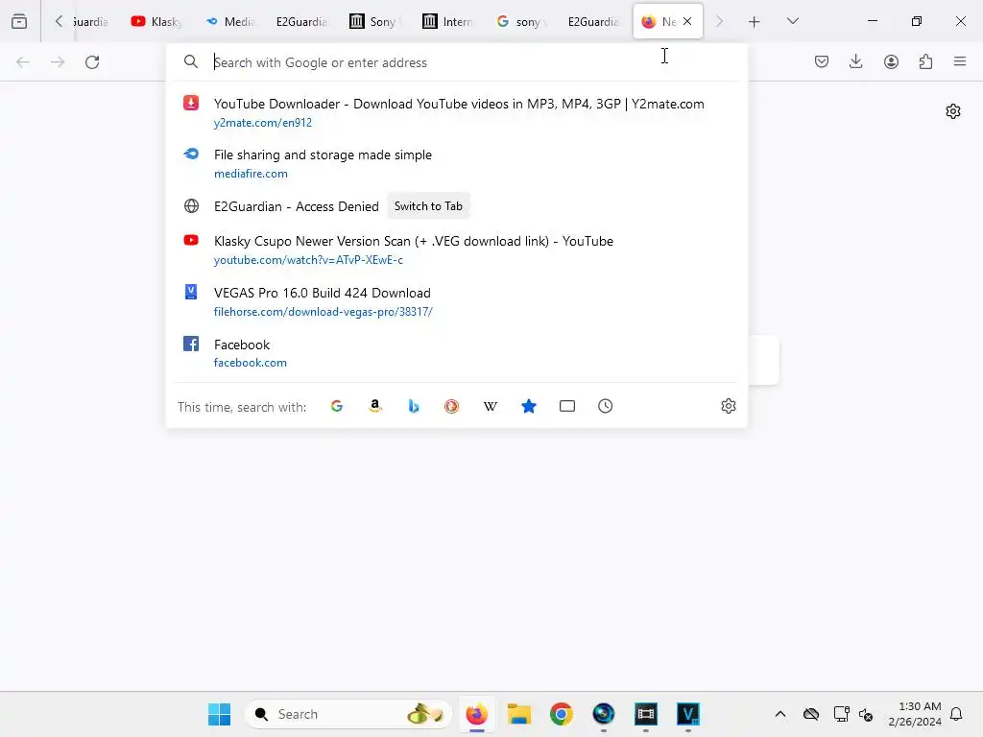Switch to the Klasky YouTube tab
Screen dimensions: 983x737
coord(156,22)
